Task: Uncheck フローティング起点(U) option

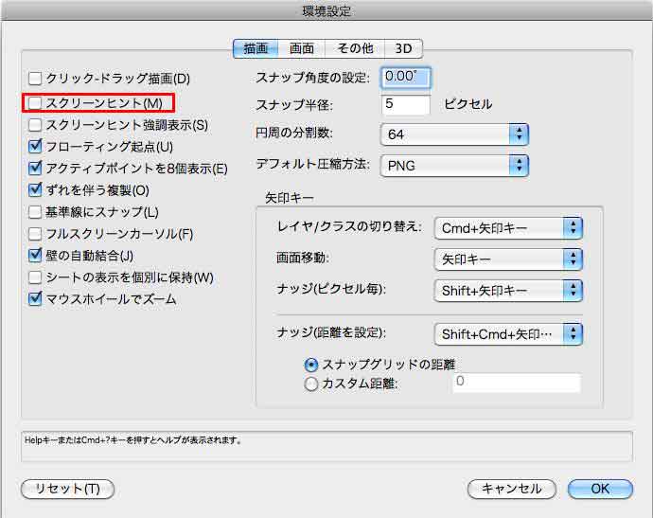Action: tap(36, 147)
